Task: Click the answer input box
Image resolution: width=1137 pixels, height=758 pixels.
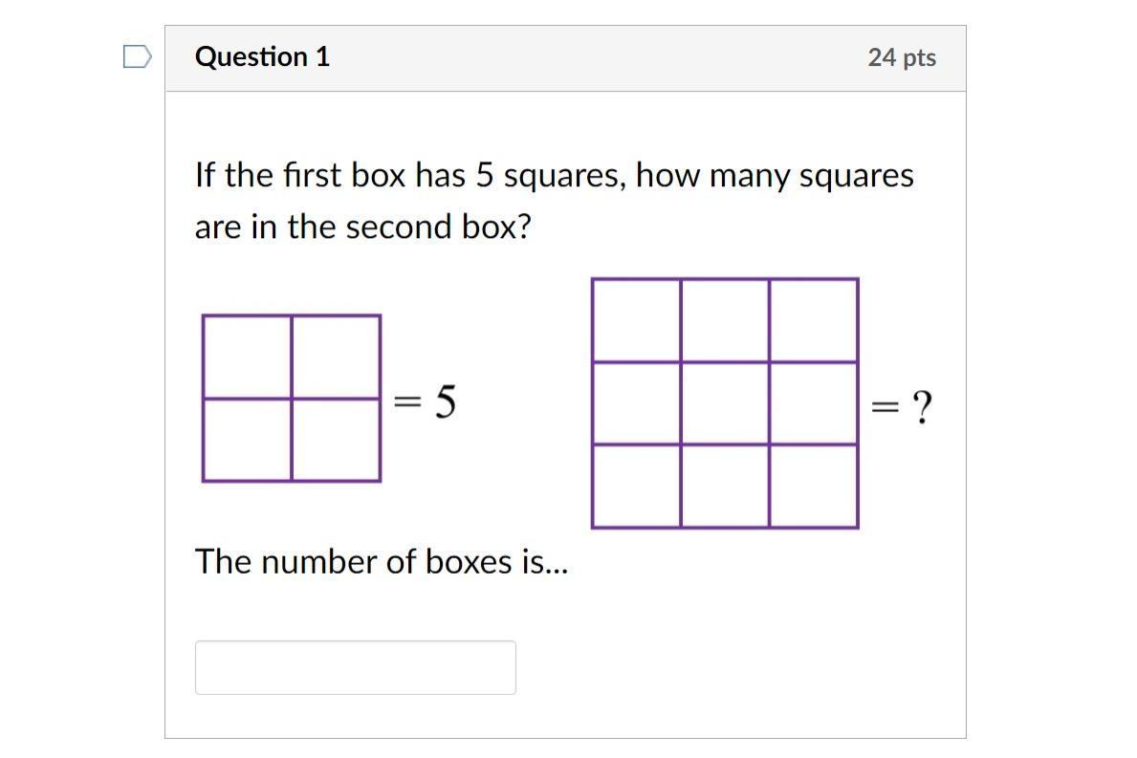Action: tap(355, 667)
